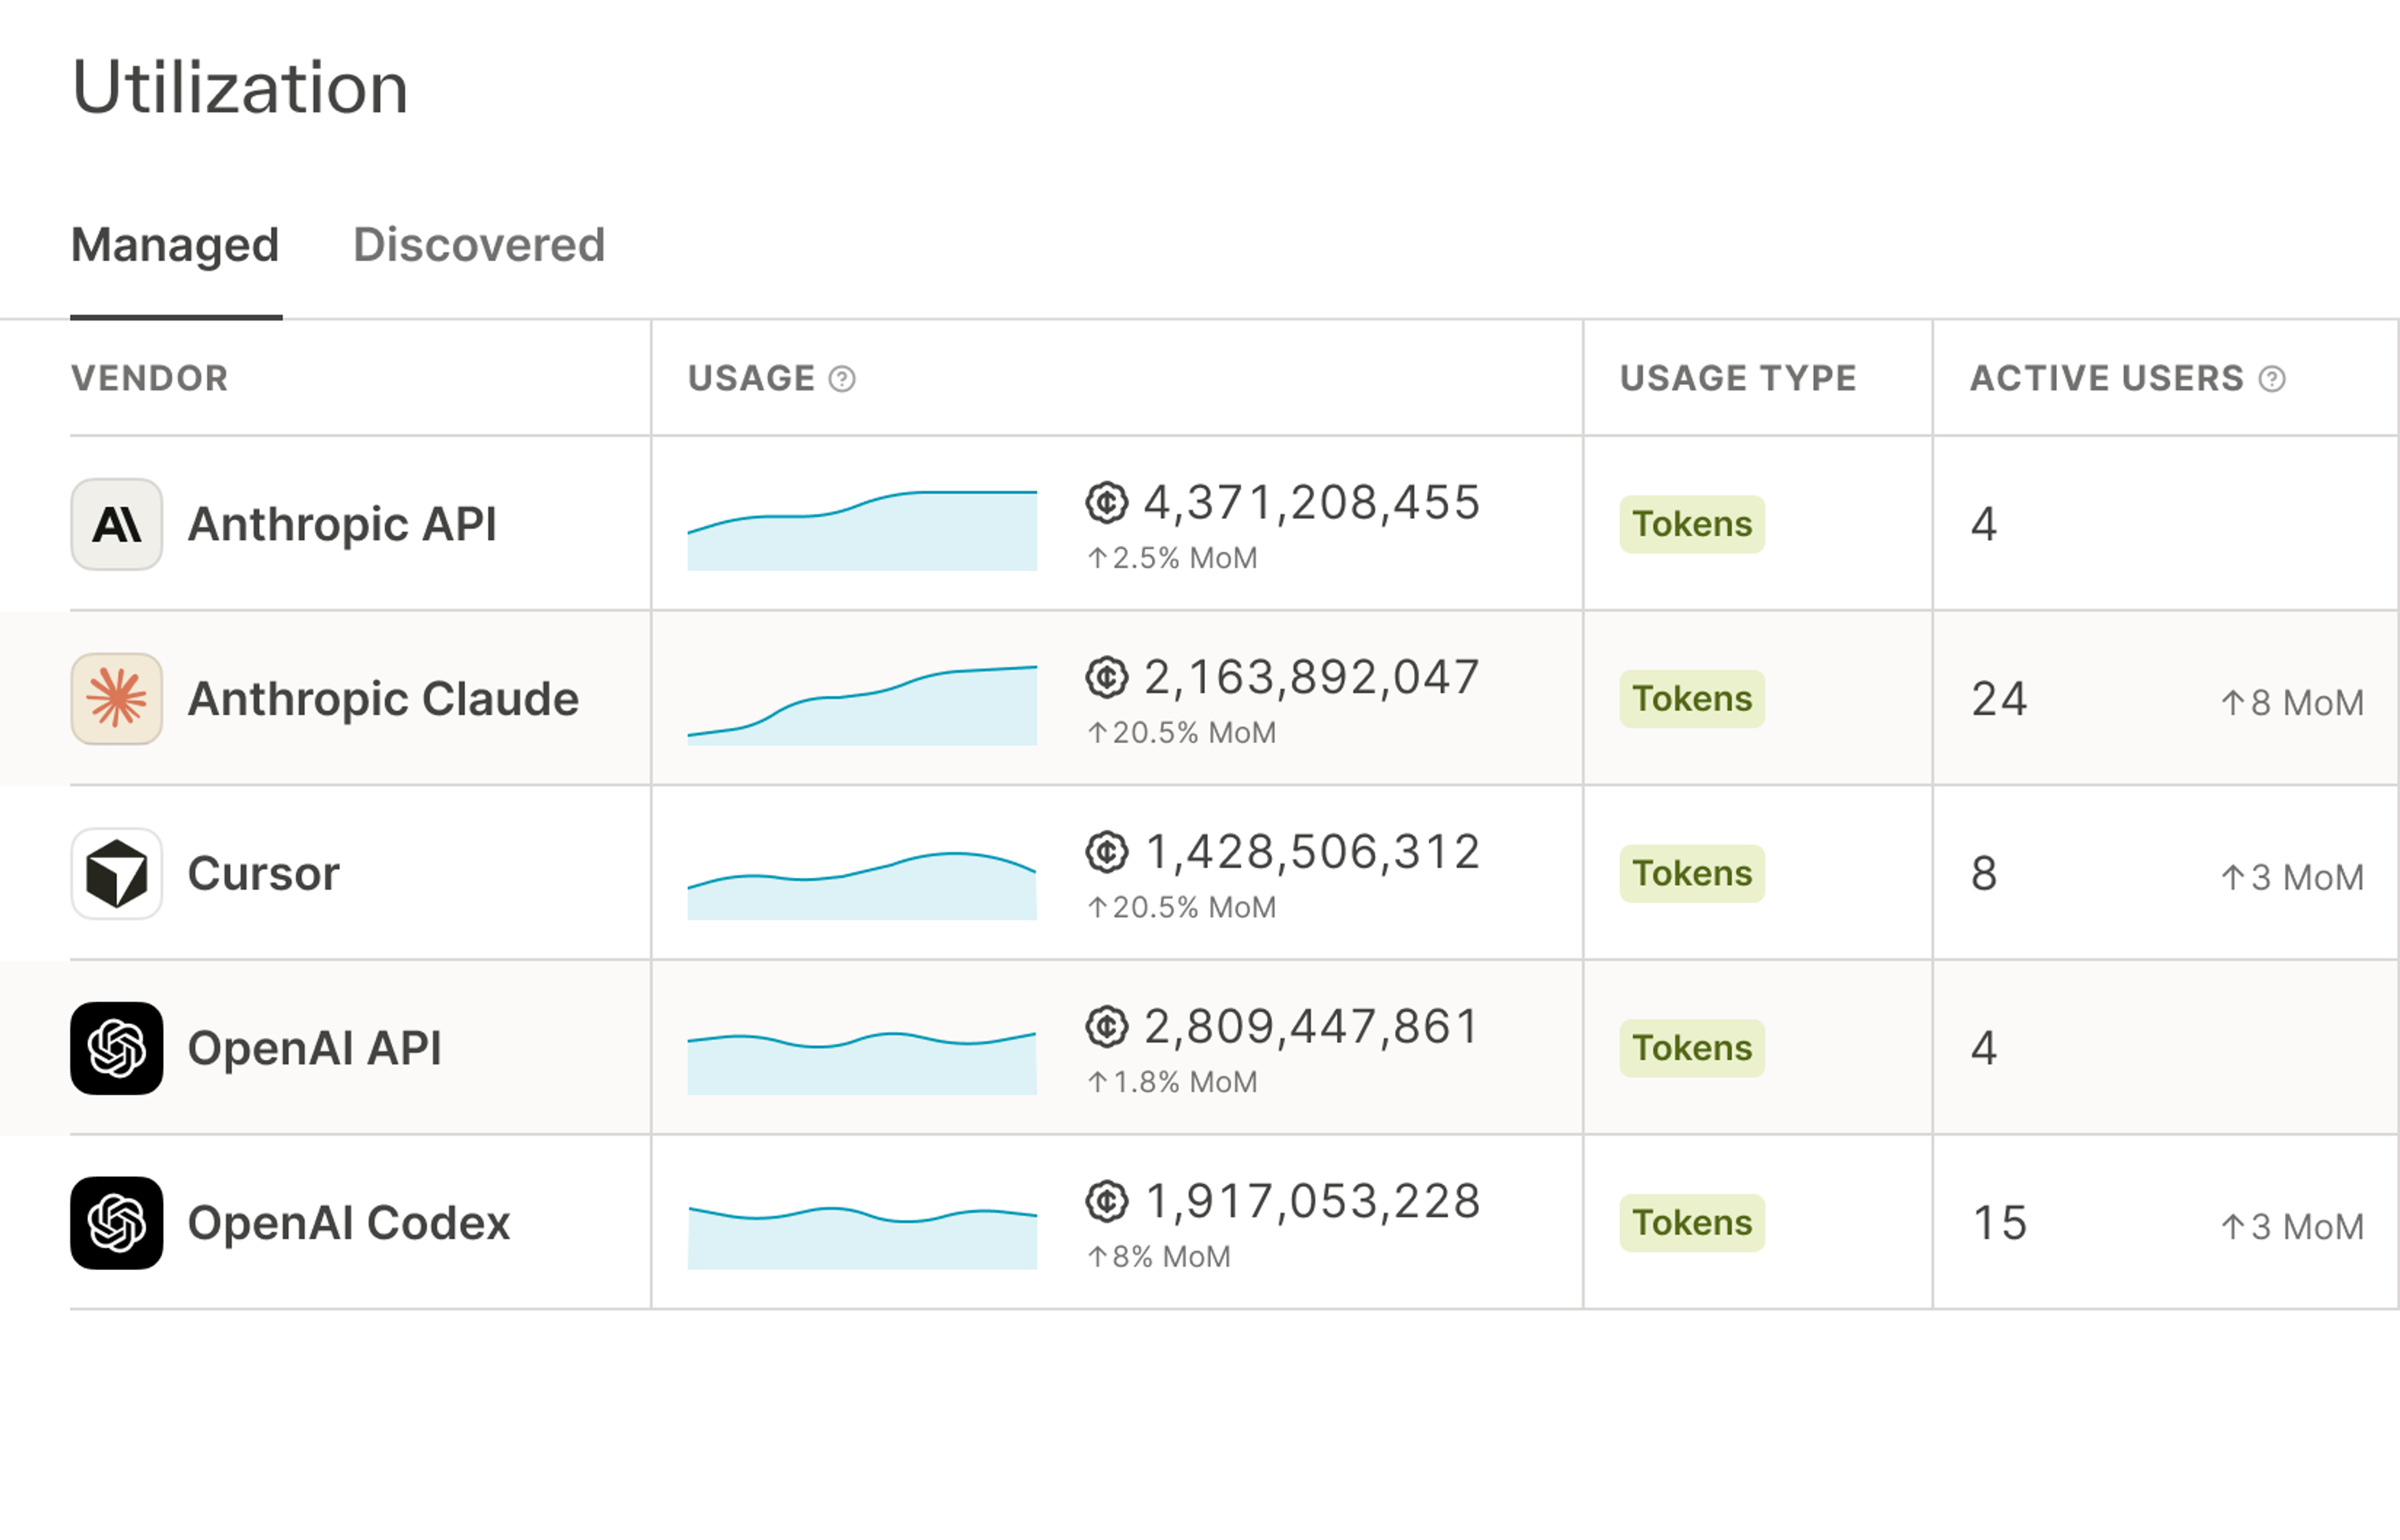Click token icon beside 1,917,053,228
The width and height of the screenshot is (2400, 1540).
pyautogui.click(x=1106, y=1201)
